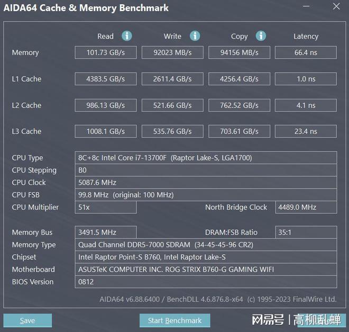The width and height of the screenshot is (349, 332).
Task: Click the BIOS Version label
Action: coord(33,282)
